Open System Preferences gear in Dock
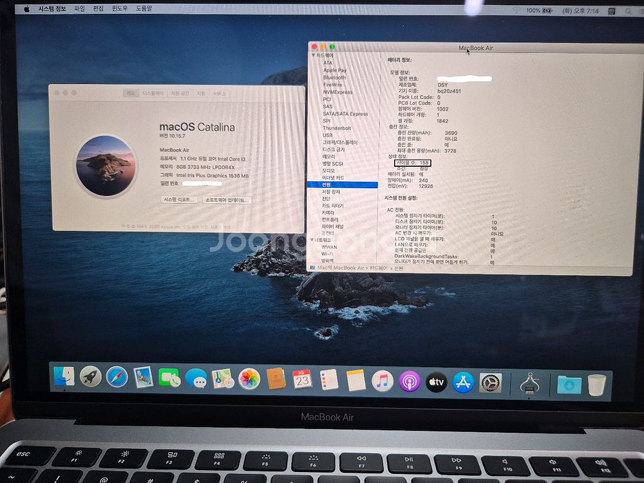 click(491, 383)
